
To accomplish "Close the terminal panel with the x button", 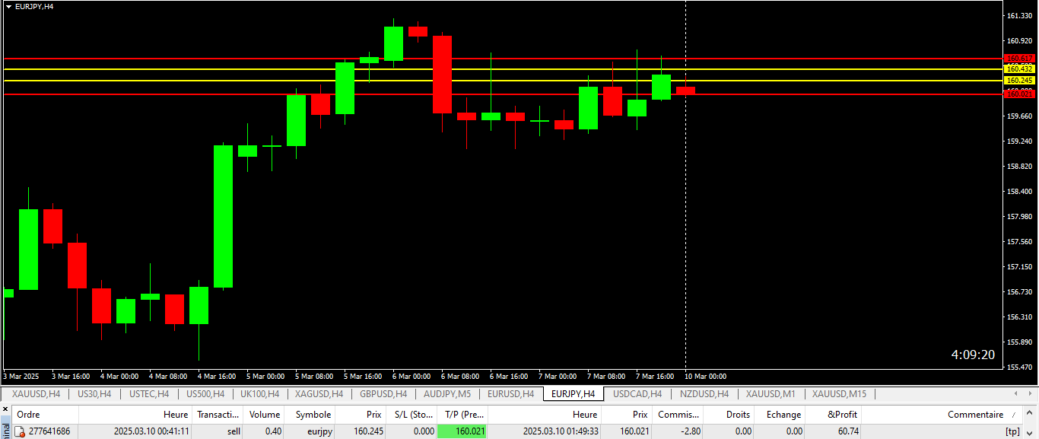I will pyautogui.click(x=5, y=410).
